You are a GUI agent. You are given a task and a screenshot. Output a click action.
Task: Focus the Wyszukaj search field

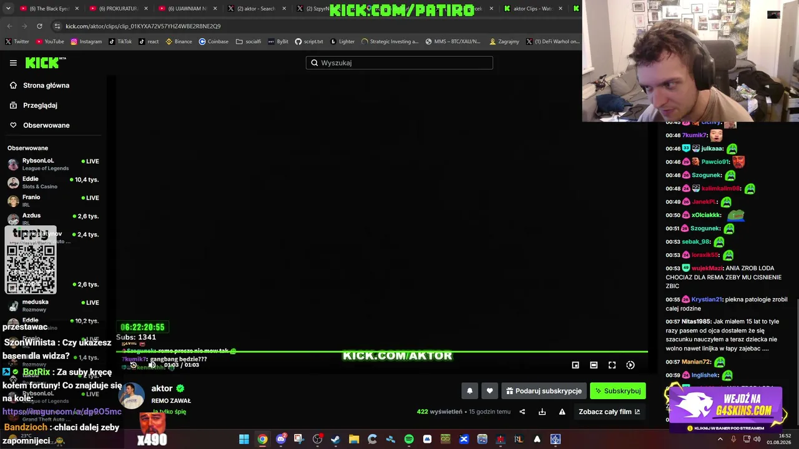(x=399, y=63)
